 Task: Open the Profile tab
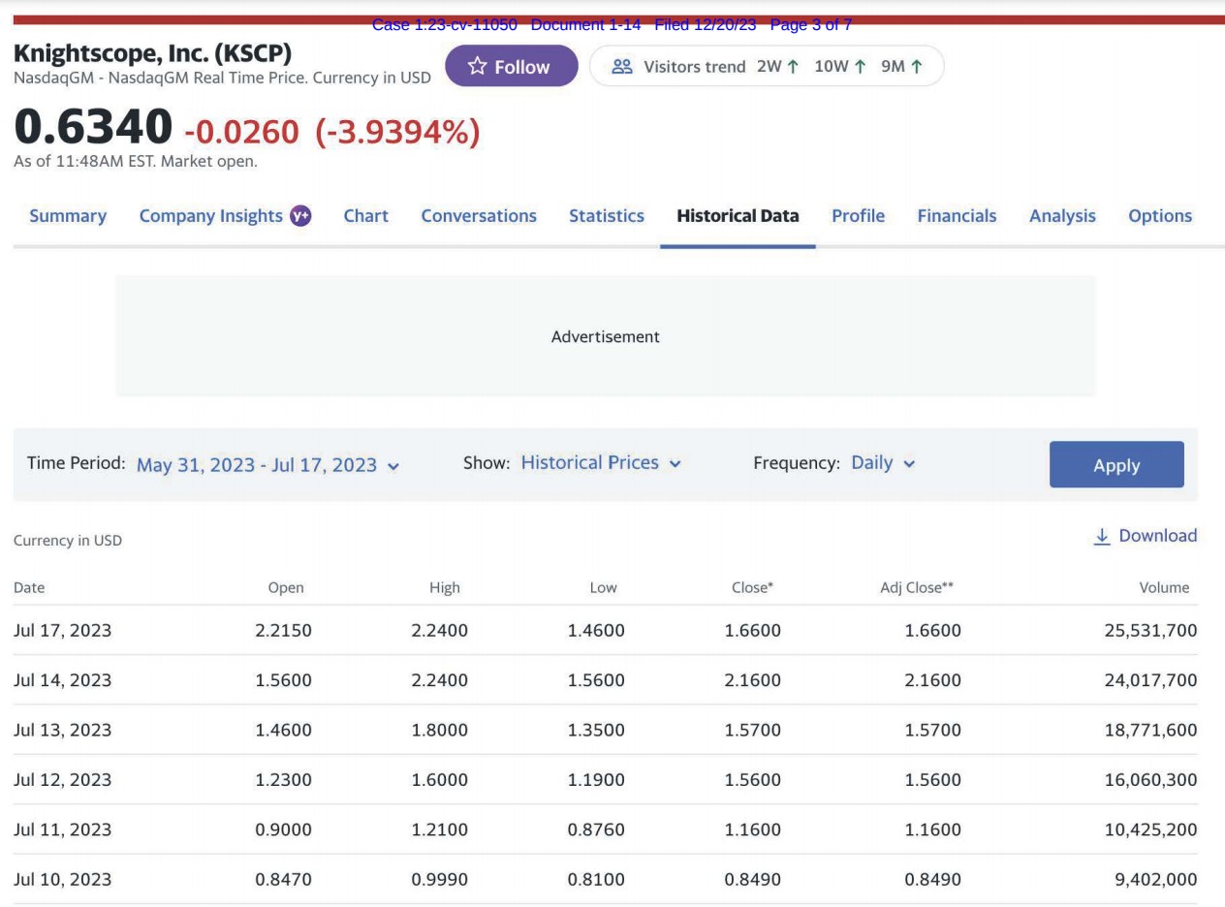pos(858,216)
